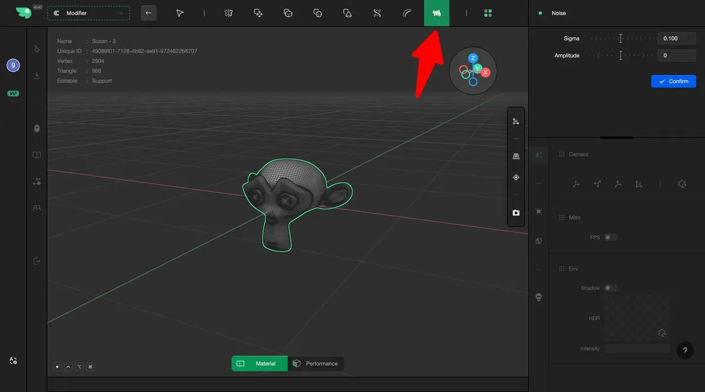
Task: Toggle the FPS switch
Action: (611, 238)
